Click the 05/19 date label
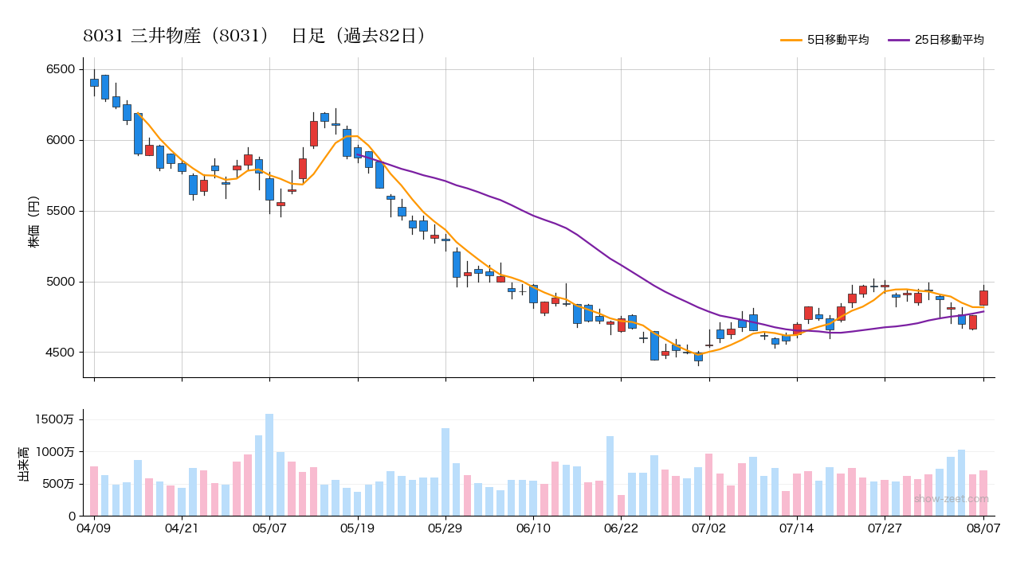The image size is (1036, 573). pyautogui.click(x=357, y=528)
